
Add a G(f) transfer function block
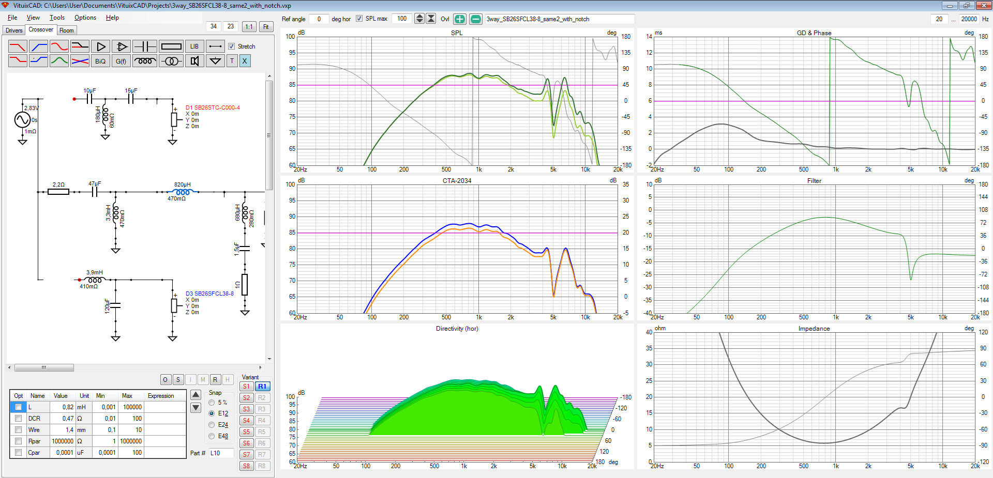(121, 61)
